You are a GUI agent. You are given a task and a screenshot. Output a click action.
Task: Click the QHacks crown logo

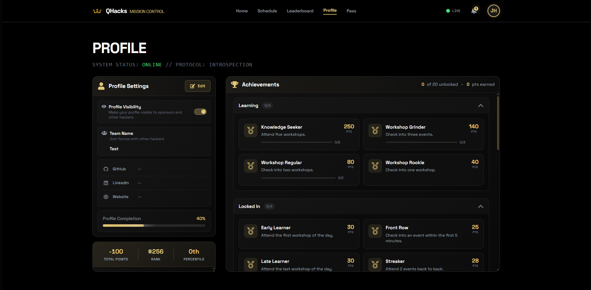tap(97, 11)
